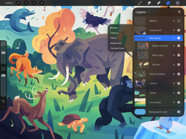Activate the Selection tool

click(34, 3)
